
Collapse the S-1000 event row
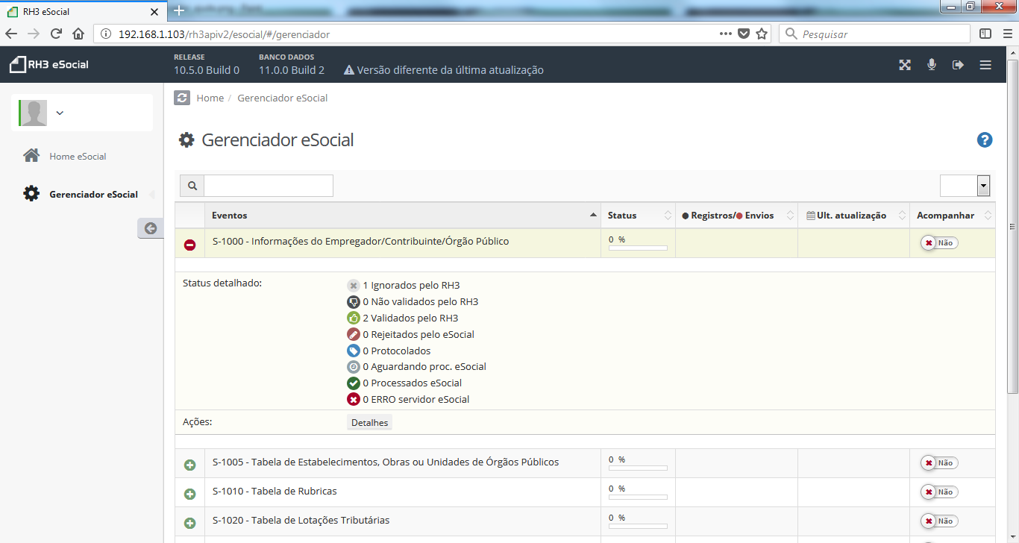189,245
